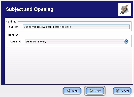This screenshot has width=134, height=97.
Task: Expand the Opening combo box arrow
Action: (x=126, y=42)
